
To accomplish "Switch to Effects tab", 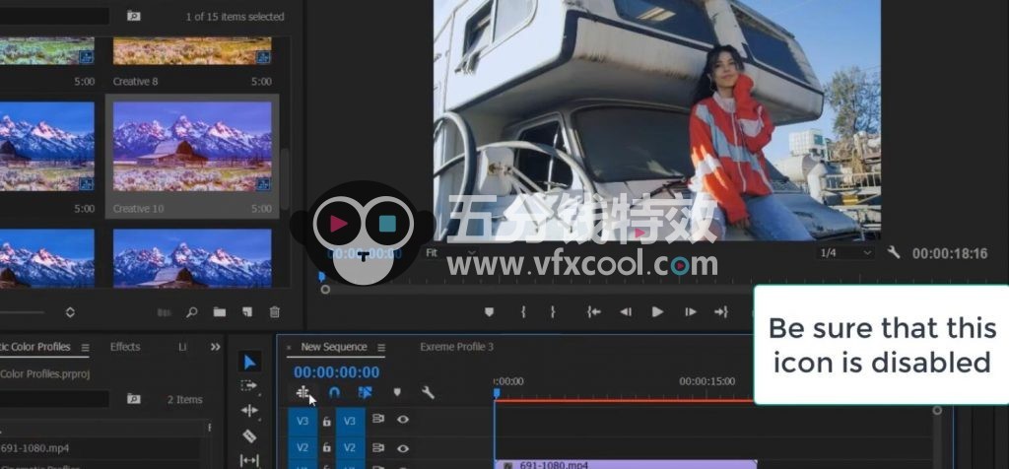I will click(x=125, y=347).
